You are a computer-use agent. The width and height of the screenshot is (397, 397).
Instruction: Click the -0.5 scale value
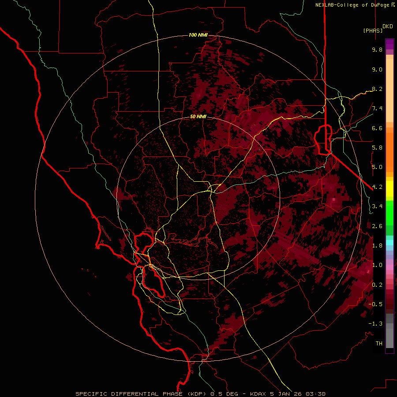coord(376,304)
